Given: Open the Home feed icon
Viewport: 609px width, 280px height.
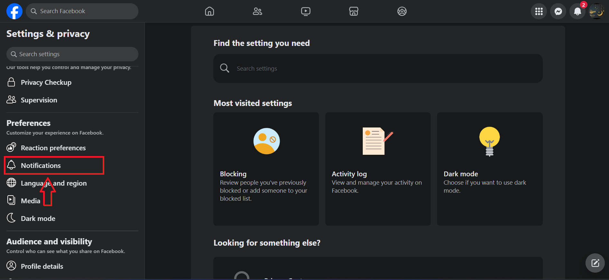Looking at the screenshot, I should point(210,12).
